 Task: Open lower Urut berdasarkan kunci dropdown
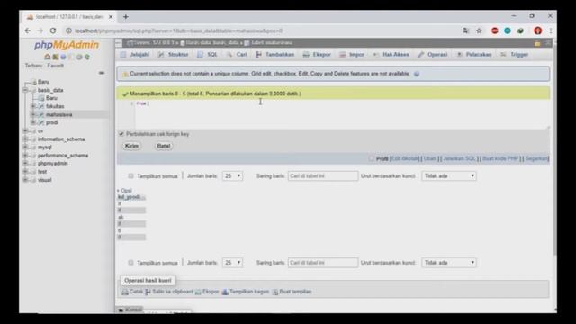(x=449, y=263)
